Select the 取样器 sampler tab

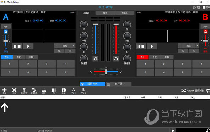pos(119,84)
